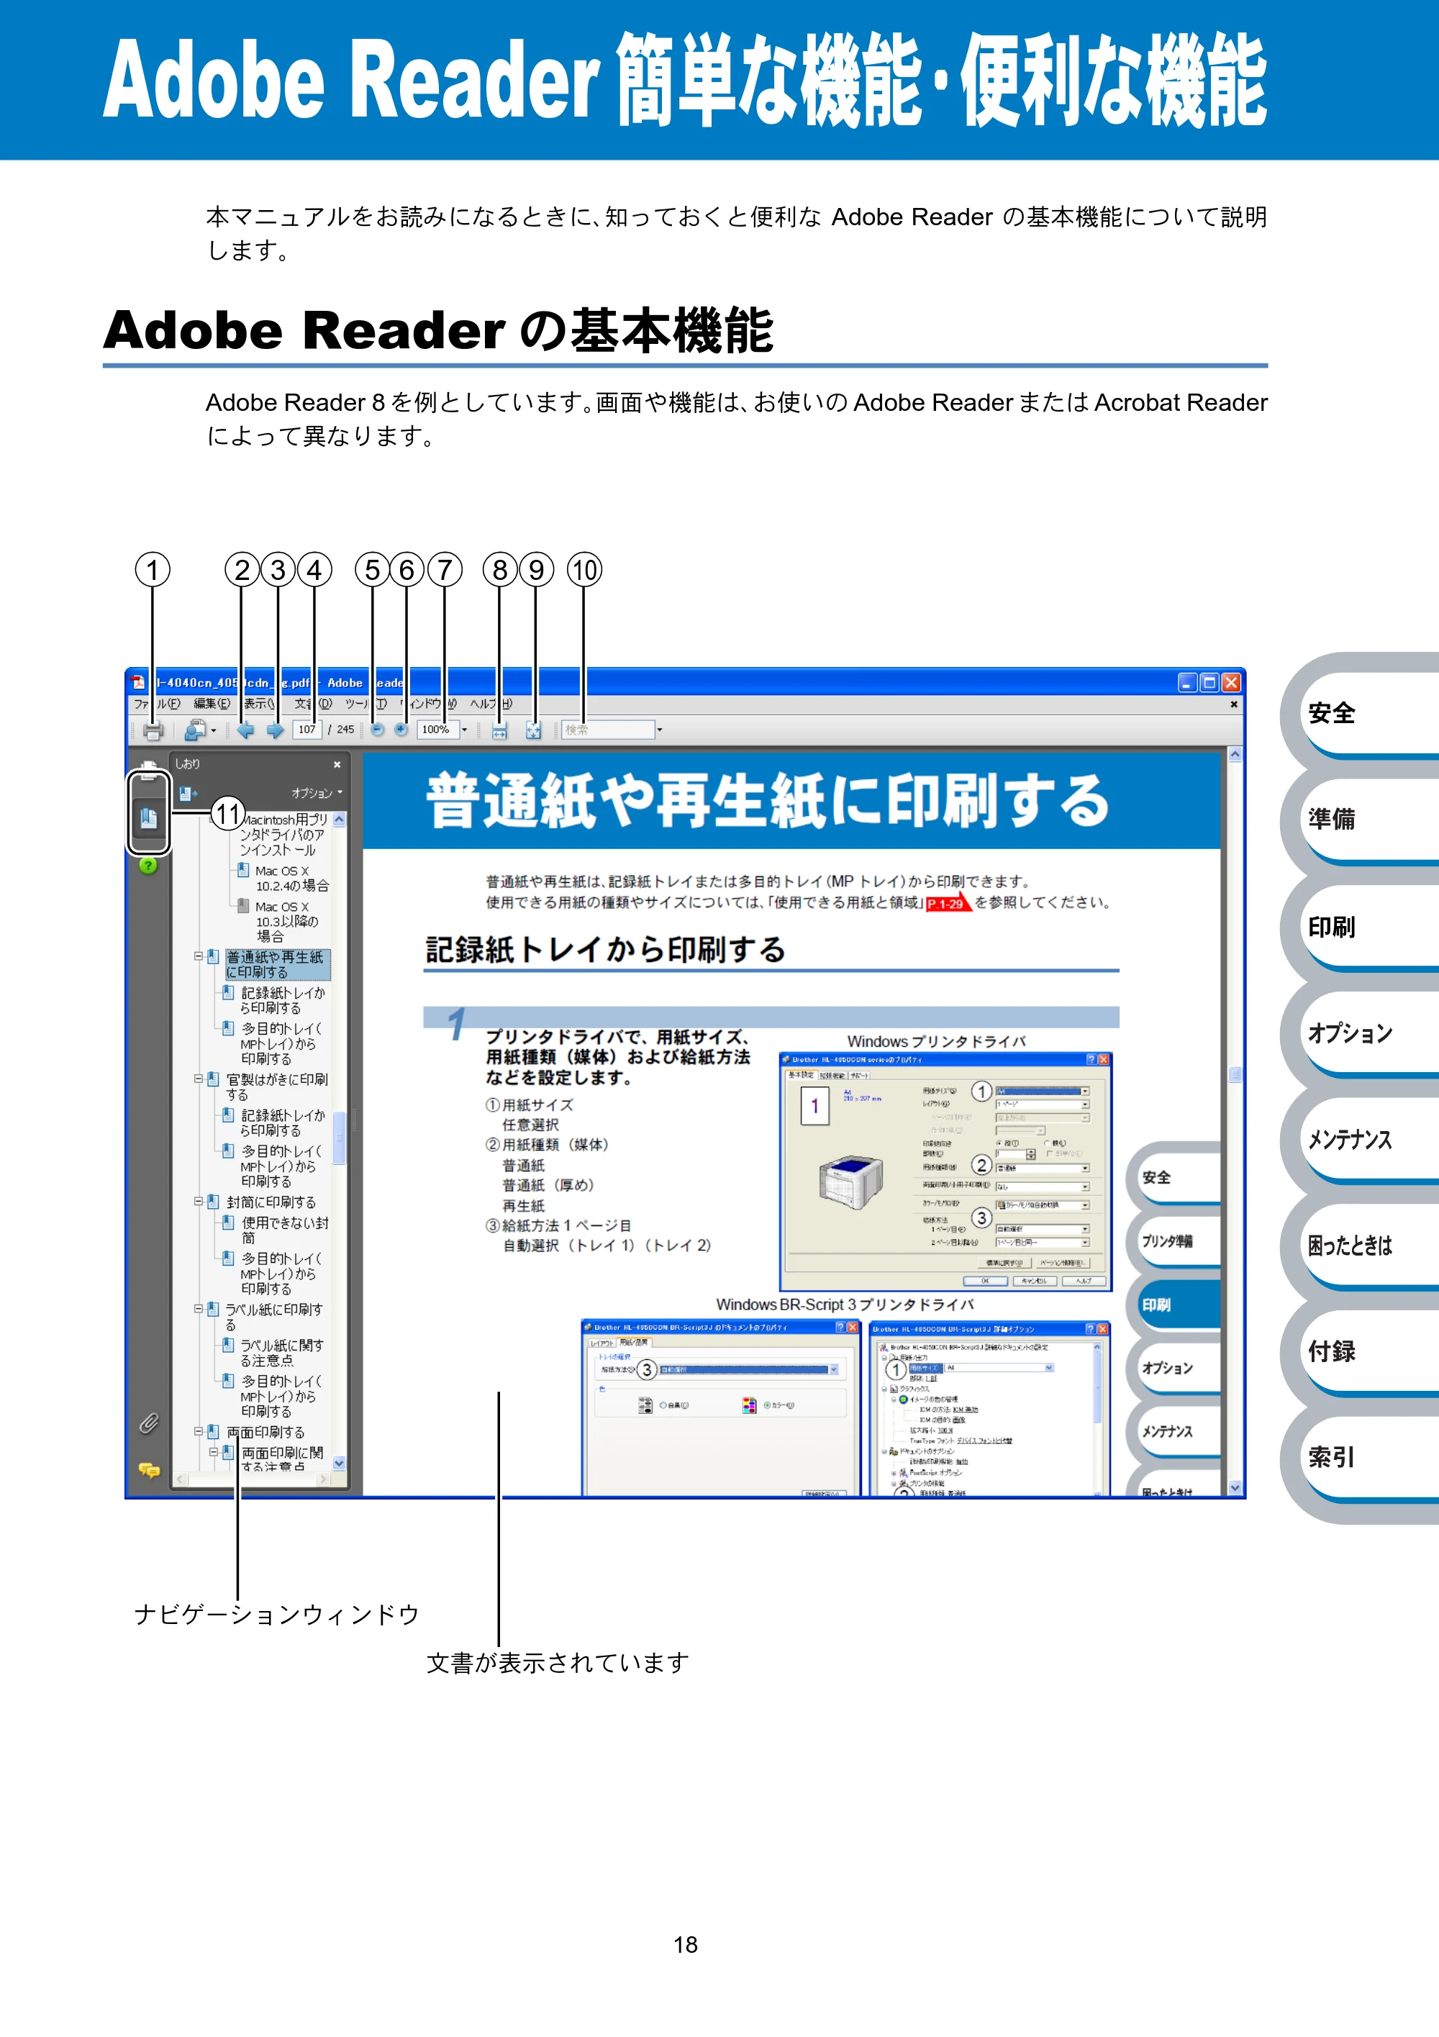Click bookmark panel horizontal scroll left arrow

click(181, 1479)
